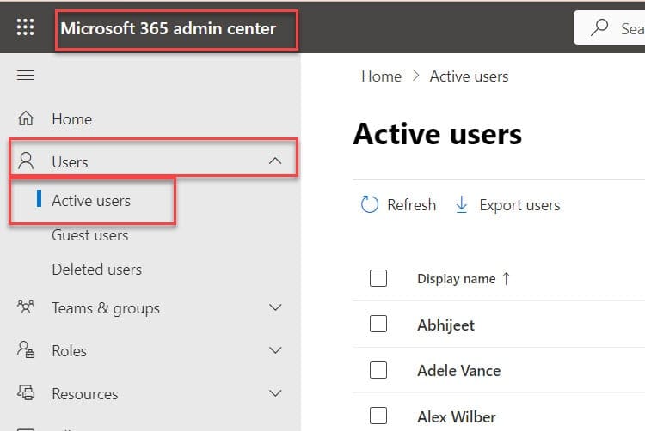
Task: Collapse navigation using the hamburger menu icon
Action: pyautogui.click(x=26, y=75)
